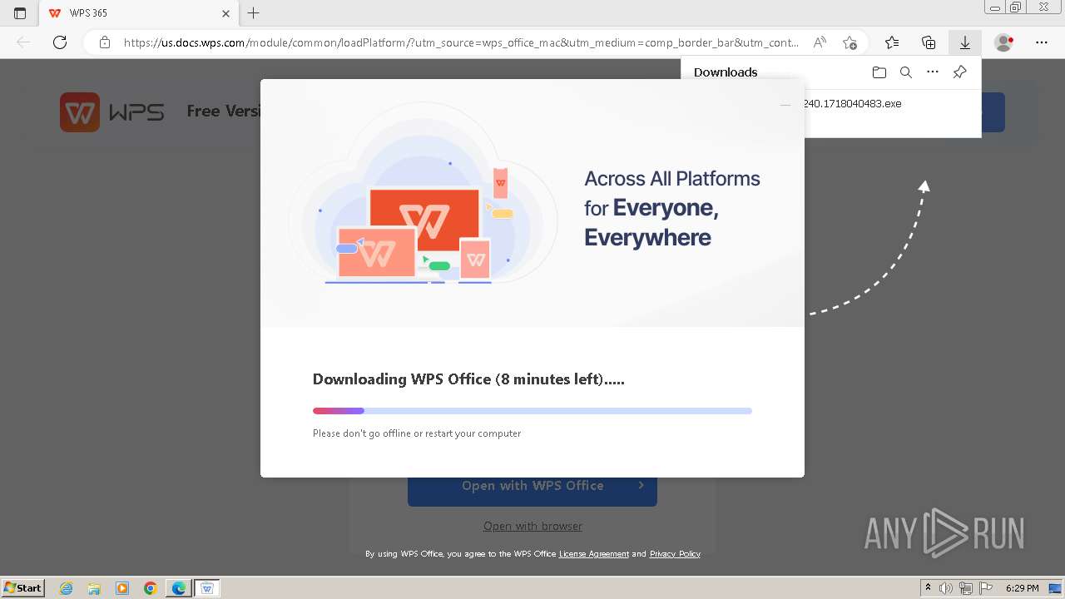Open Edge Settings and more menu

(1042, 42)
